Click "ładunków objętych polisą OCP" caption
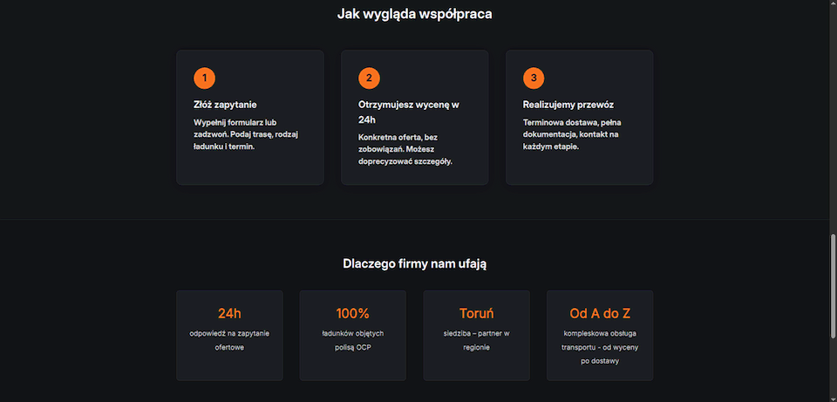 click(353, 341)
